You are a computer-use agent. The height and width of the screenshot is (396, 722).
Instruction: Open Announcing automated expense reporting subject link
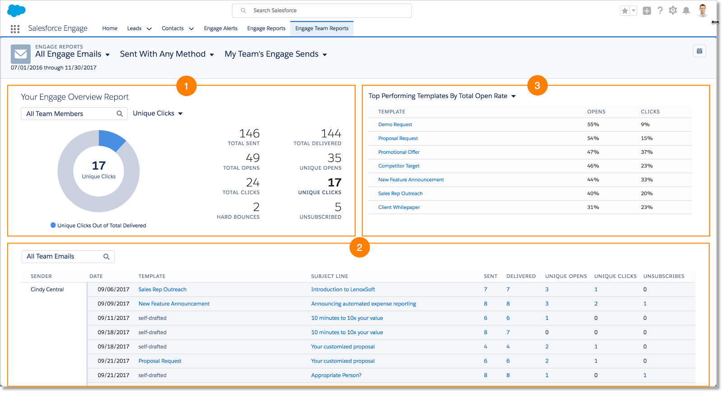pyautogui.click(x=364, y=304)
